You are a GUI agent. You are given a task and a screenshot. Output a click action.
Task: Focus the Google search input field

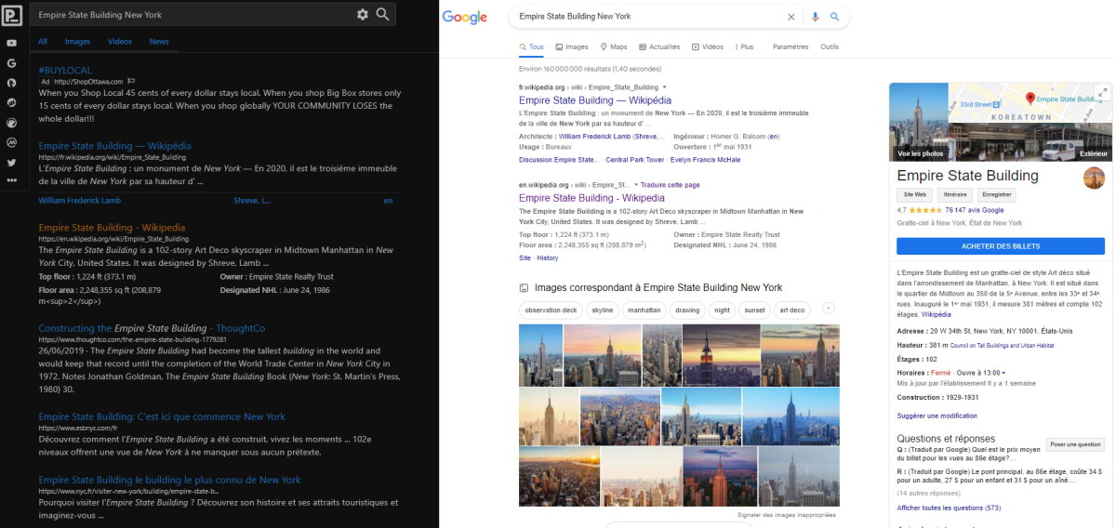coord(648,17)
